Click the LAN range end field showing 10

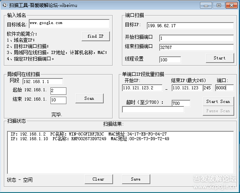[58, 100]
